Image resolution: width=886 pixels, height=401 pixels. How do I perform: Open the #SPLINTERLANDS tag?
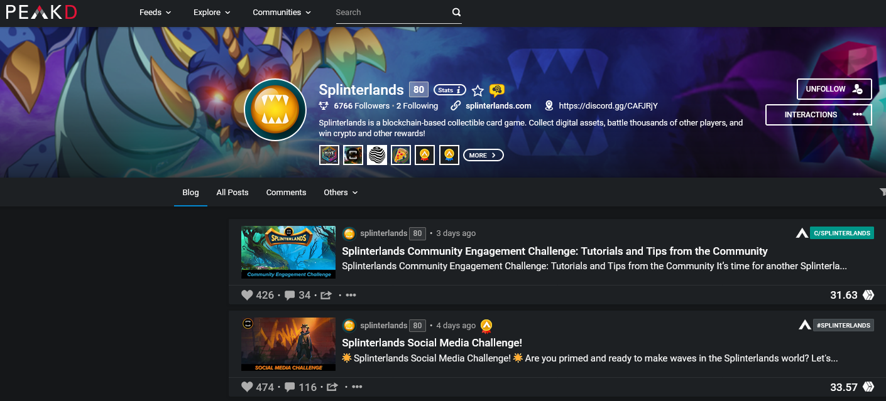843,325
